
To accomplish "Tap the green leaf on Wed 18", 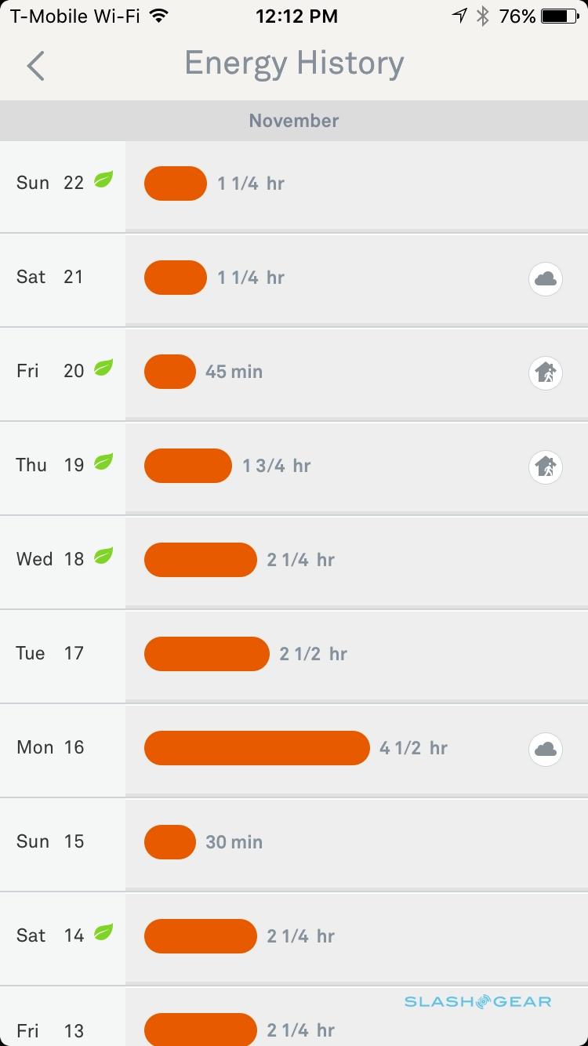I will point(103,556).
